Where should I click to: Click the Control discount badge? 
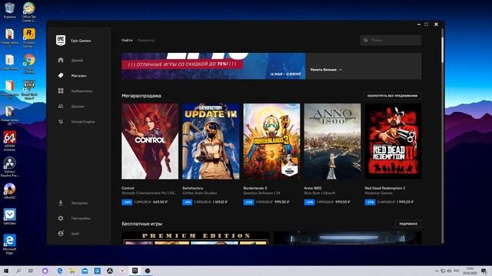[x=127, y=202]
